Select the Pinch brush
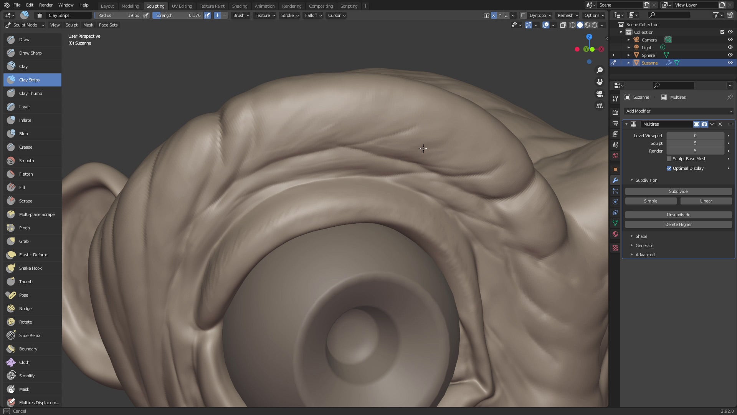The width and height of the screenshot is (737, 415). (x=32, y=228)
